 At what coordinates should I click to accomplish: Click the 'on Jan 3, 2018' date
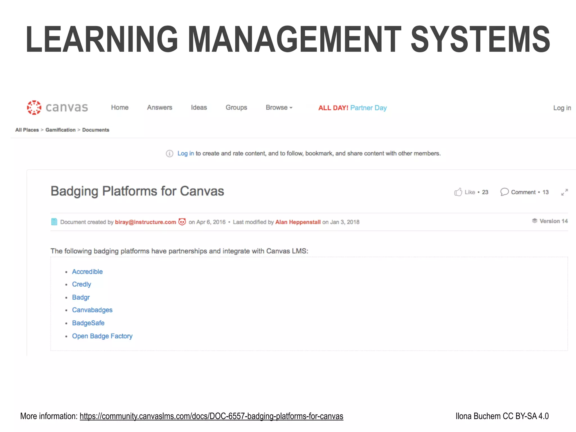pyautogui.click(x=341, y=222)
